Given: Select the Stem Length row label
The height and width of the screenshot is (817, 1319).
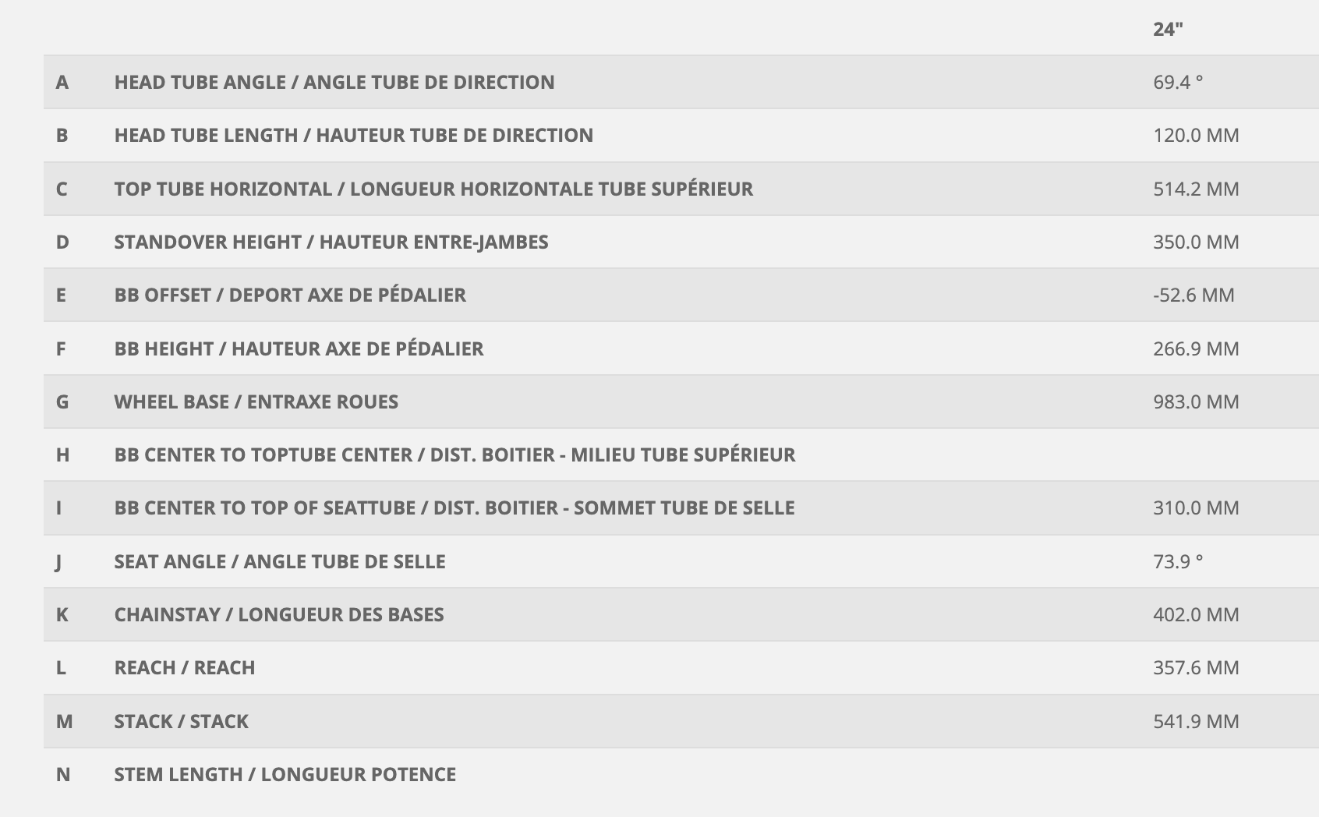Looking at the screenshot, I should [285, 775].
